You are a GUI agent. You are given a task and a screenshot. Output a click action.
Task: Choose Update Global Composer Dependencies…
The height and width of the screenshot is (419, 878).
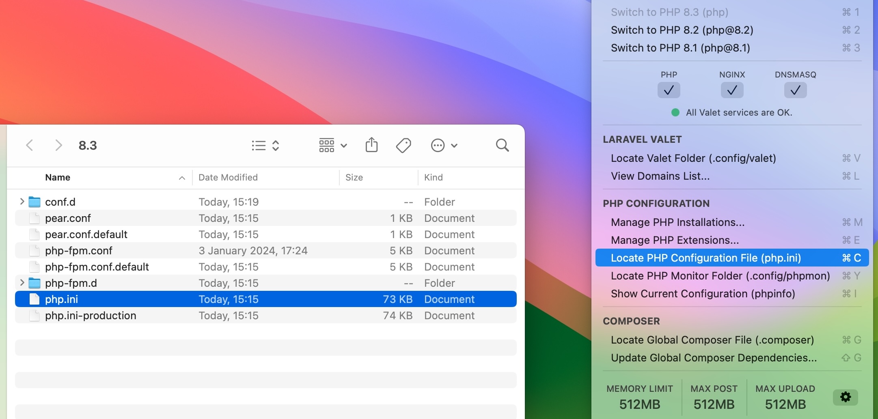point(732,358)
